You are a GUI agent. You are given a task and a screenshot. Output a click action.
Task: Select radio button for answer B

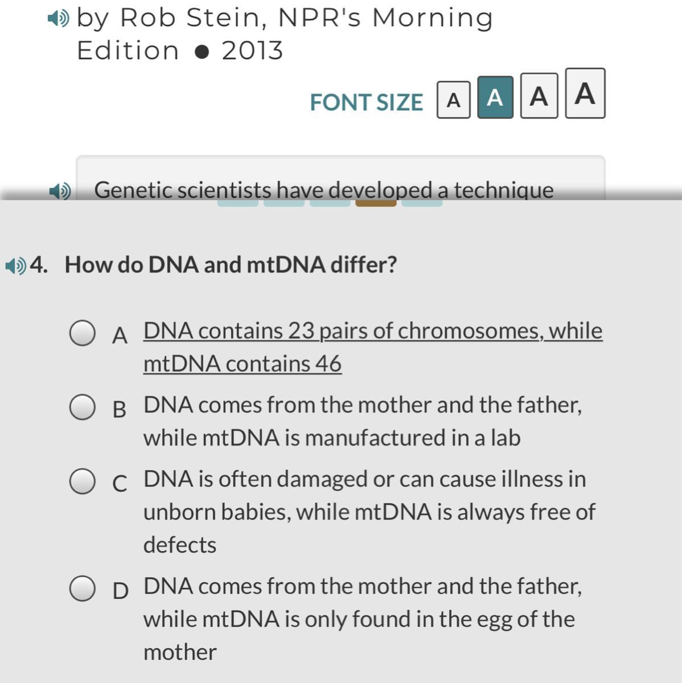83,407
